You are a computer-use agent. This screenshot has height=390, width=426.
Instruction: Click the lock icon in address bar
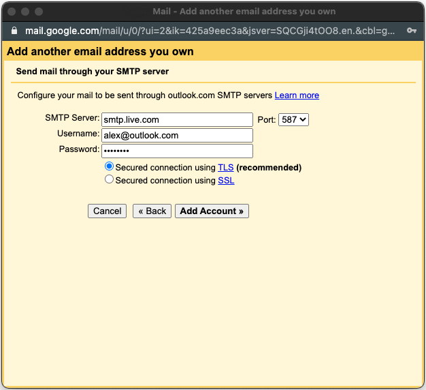14,31
